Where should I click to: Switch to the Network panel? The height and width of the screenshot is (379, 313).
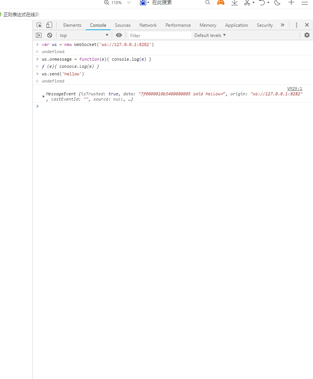tap(148, 25)
